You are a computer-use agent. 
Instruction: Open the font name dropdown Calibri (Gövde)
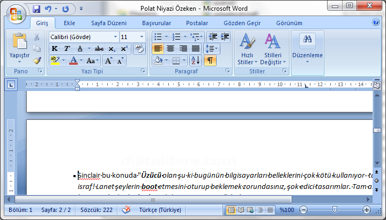115,37
